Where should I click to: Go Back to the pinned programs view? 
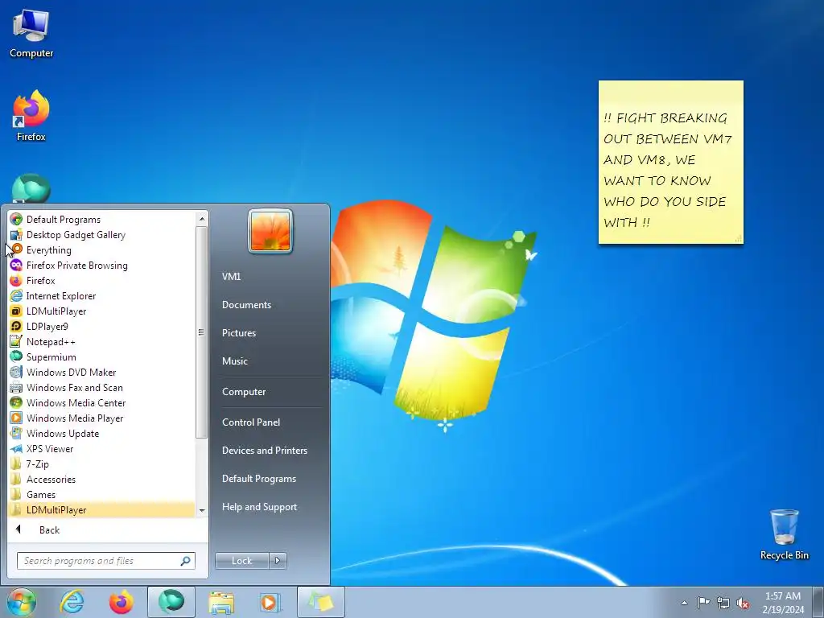49,529
